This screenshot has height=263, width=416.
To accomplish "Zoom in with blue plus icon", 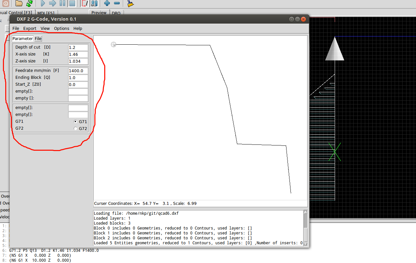I will coord(107,4).
